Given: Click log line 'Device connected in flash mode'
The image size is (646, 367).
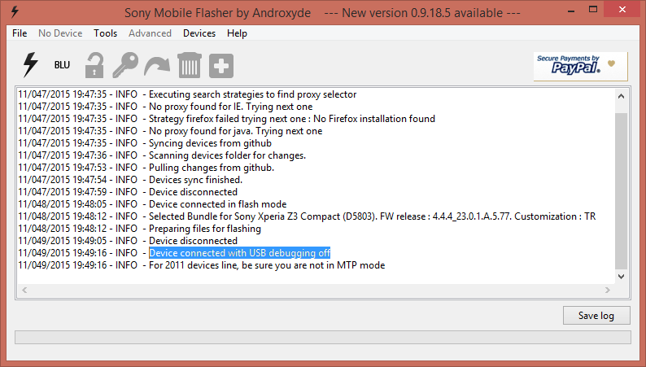Looking at the screenshot, I should click(x=152, y=204).
